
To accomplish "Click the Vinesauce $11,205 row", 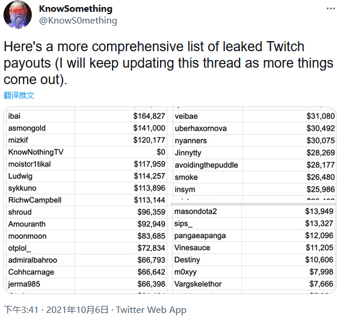I will (254, 248).
